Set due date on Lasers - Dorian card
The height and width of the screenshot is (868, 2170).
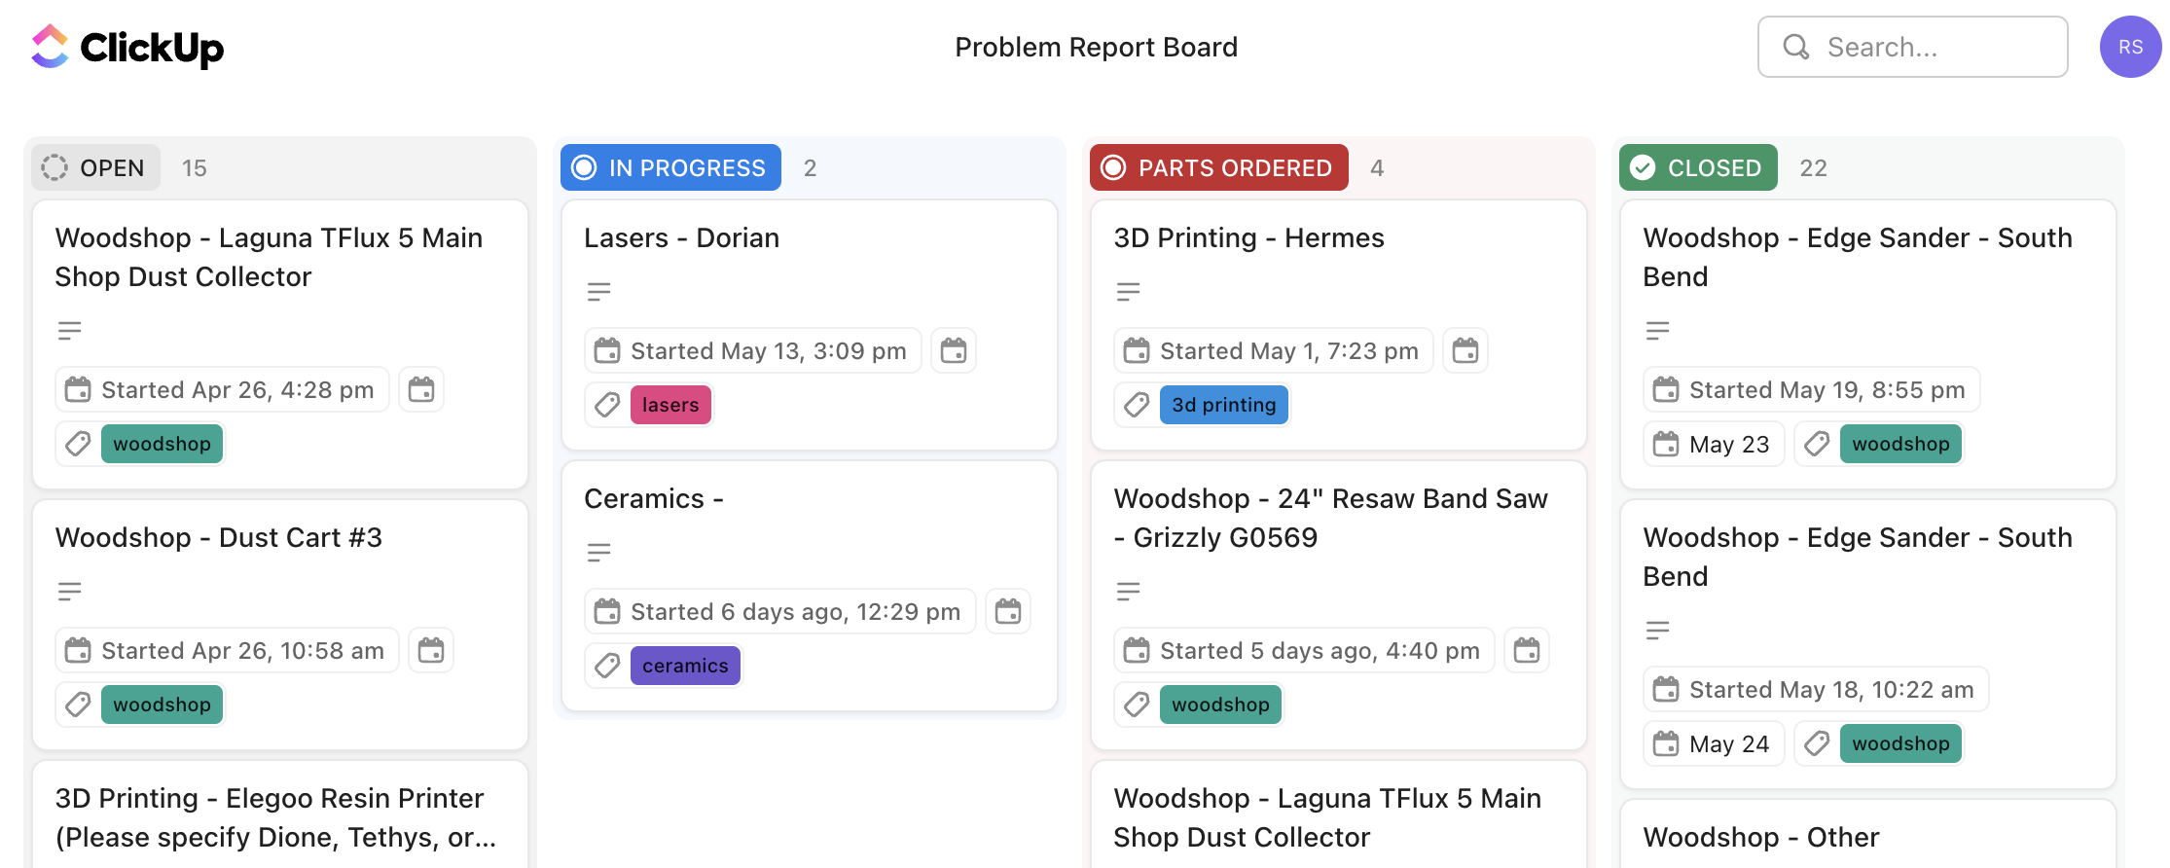tap(954, 350)
